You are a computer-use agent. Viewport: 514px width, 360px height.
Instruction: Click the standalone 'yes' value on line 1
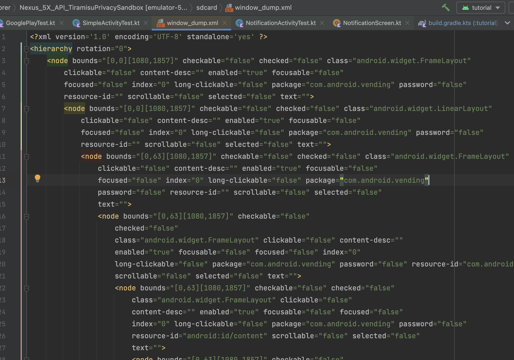[x=244, y=37]
